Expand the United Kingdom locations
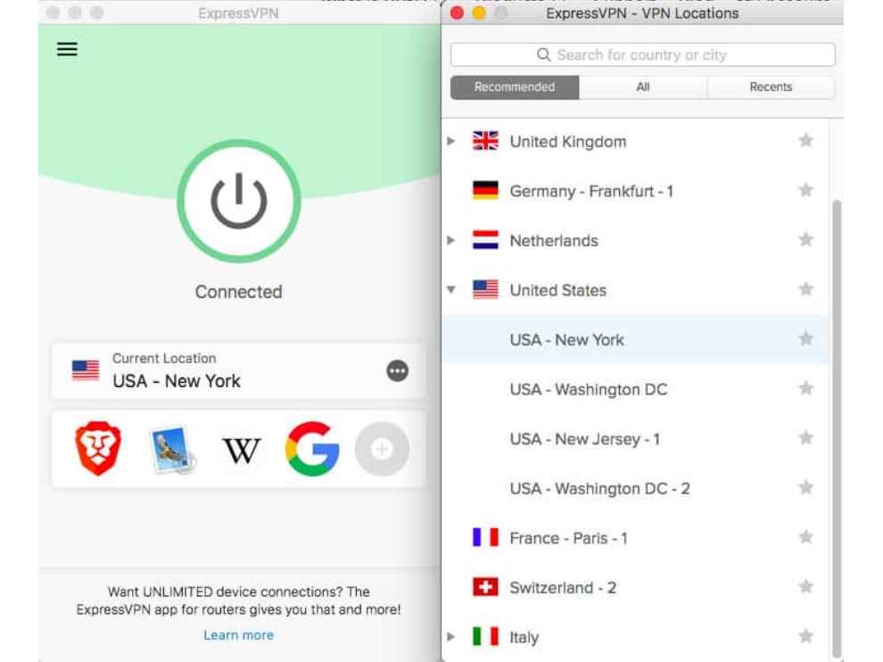883x662 pixels. [x=451, y=141]
